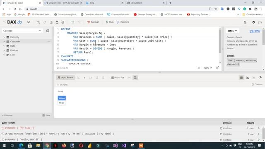The width and height of the screenshot is (265, 149).
Task: Select the Hello, World! history entry
Action: click(24, 139)
